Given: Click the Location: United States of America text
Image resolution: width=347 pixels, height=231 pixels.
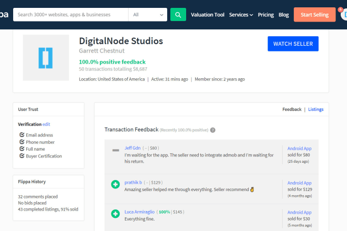Looking at the screenshot, I should [112, 79].
